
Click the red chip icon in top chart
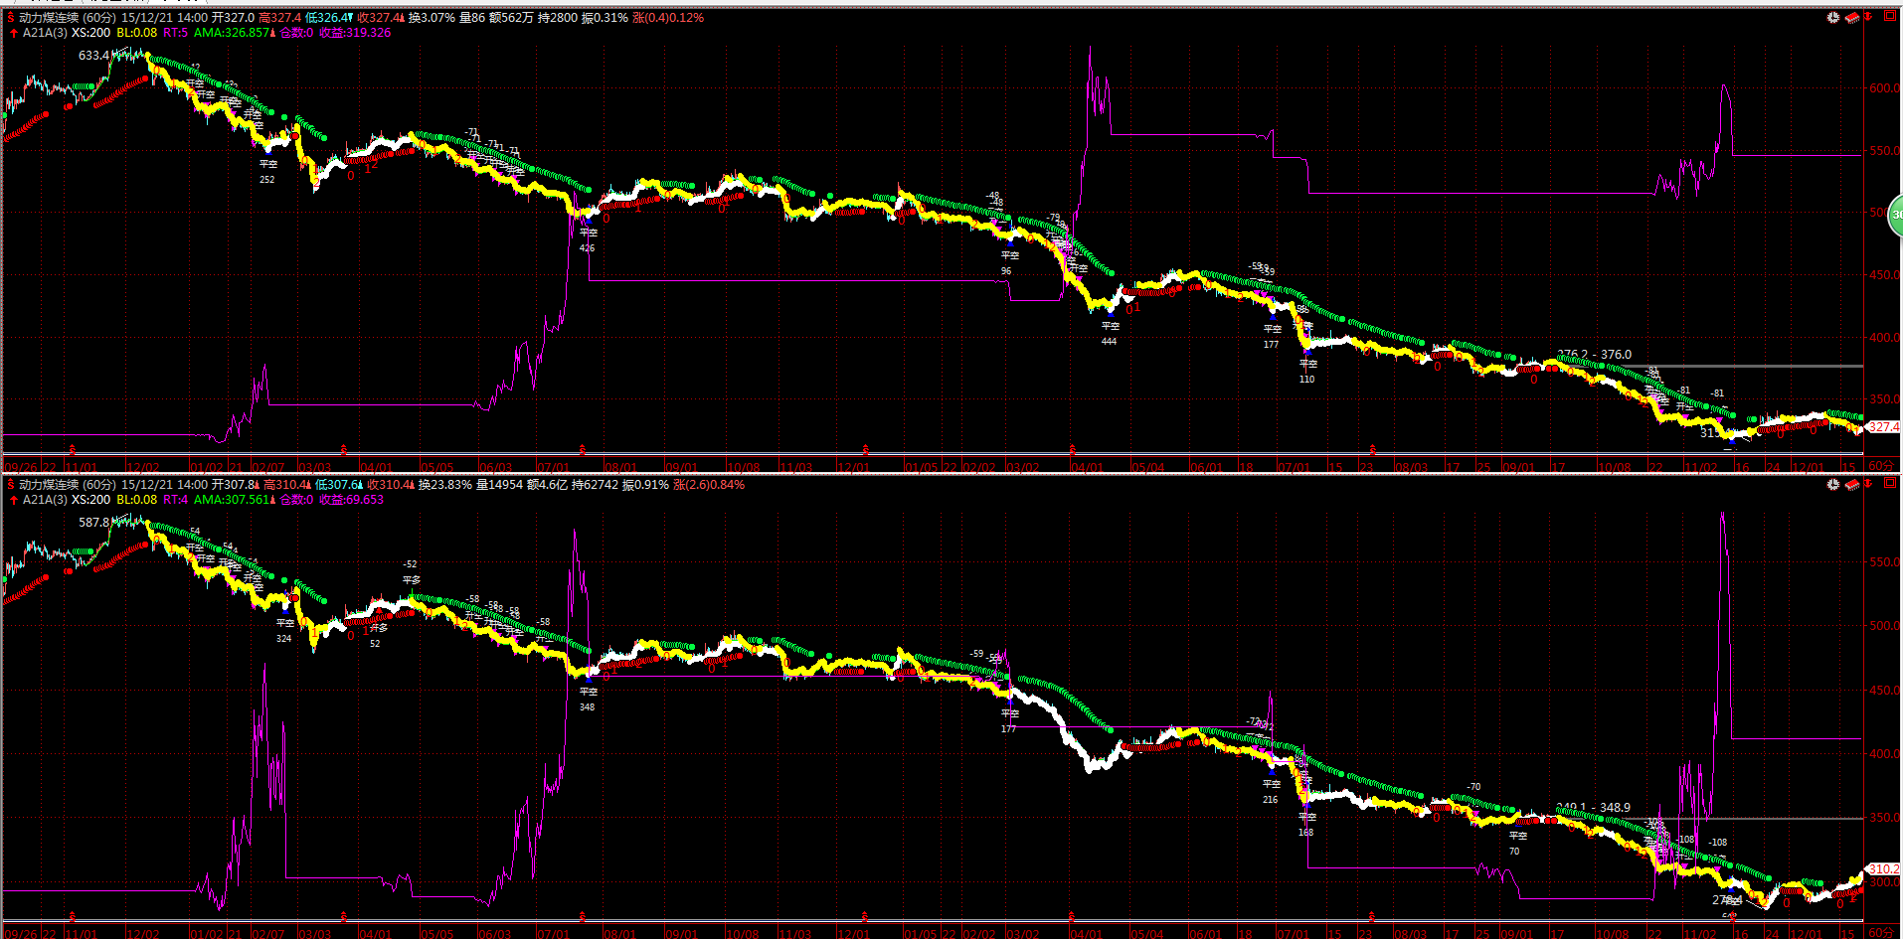tap(1851, 18)
